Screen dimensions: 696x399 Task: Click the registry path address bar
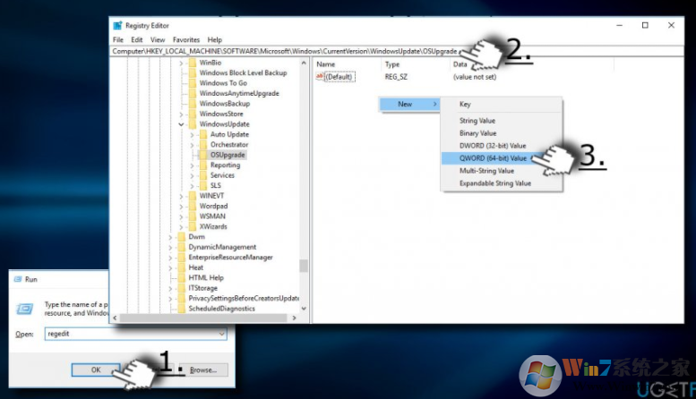(287, 52)
